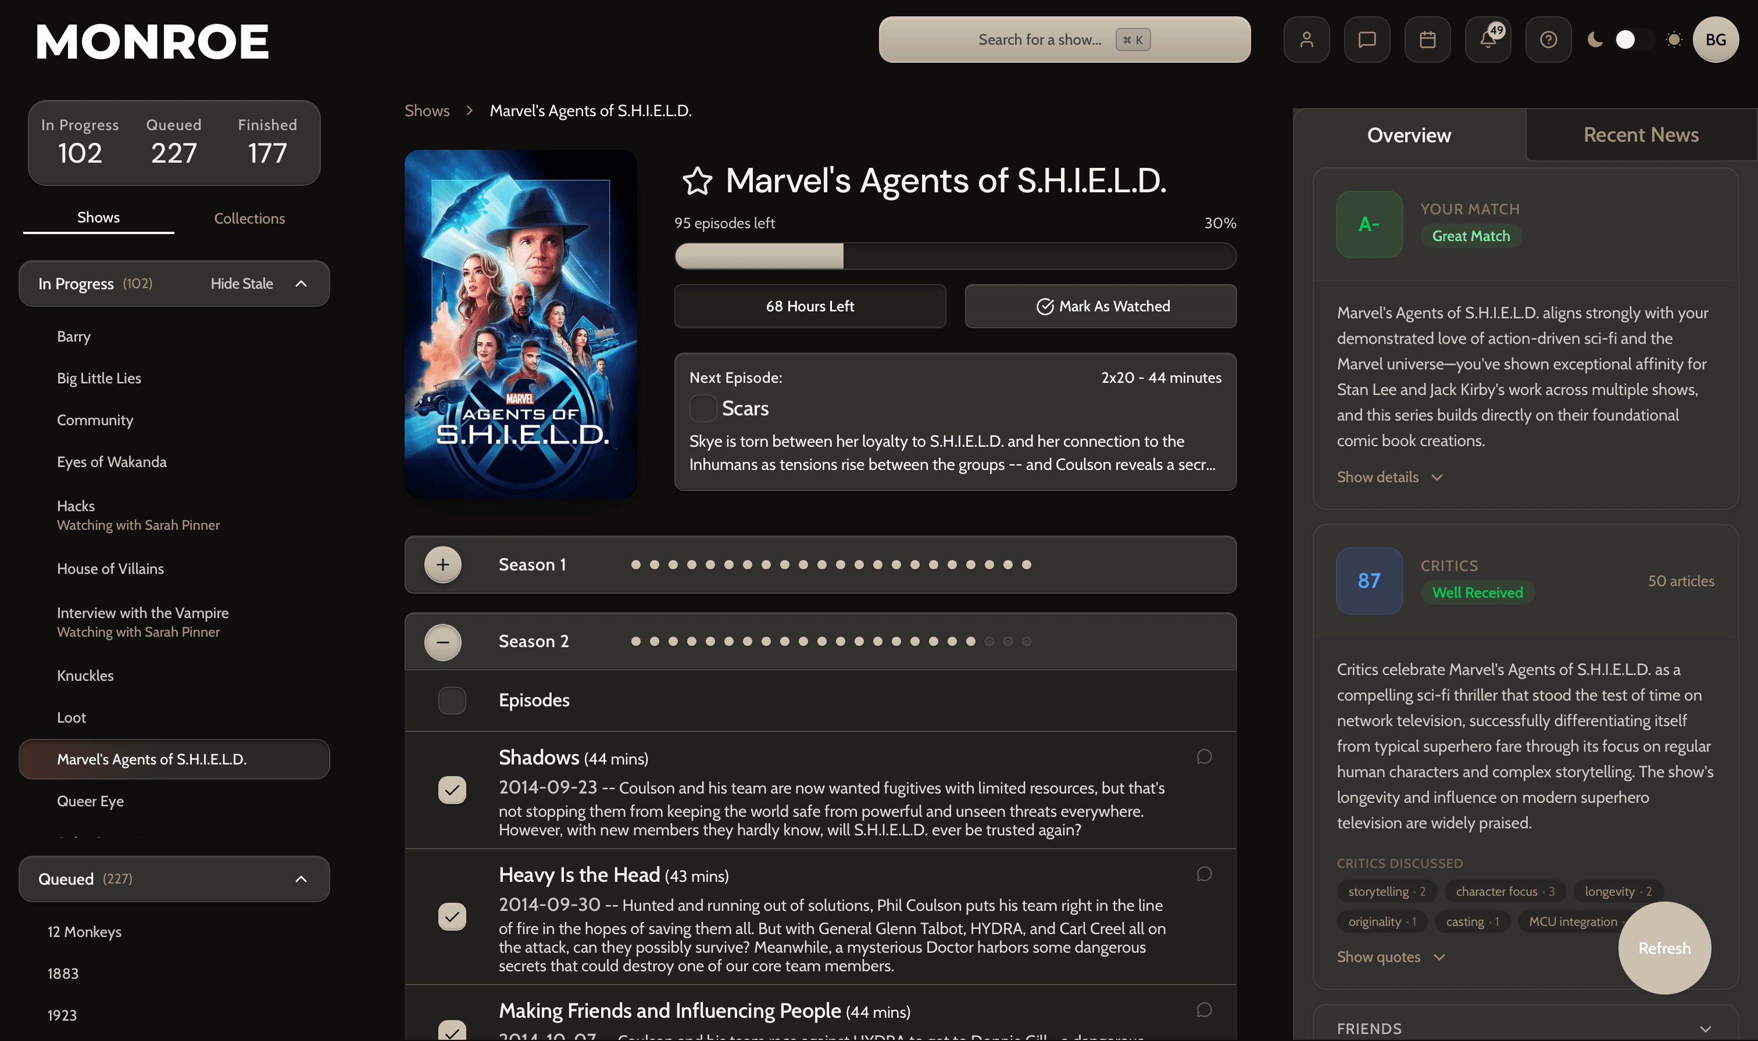Click the casting topic tag
Viewport: 1758px width, 1041px height.
coord(1471,921)
